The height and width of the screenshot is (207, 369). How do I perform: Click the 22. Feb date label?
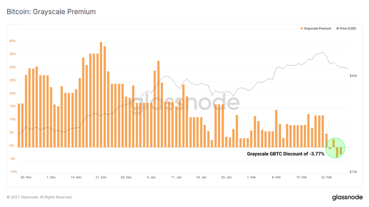(x=326, y=177)
